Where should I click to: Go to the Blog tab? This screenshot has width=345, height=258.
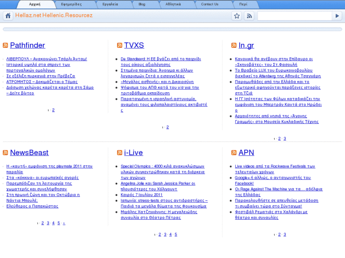[142, 4]
